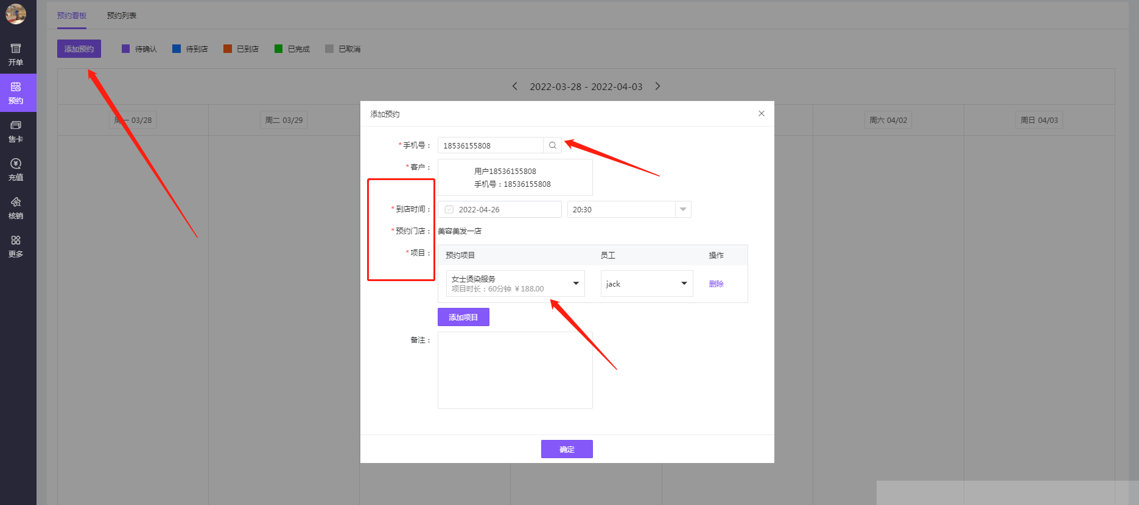Click the 待确认 purple legend swatch
1139x505 pixels.
tap(126, 49)
